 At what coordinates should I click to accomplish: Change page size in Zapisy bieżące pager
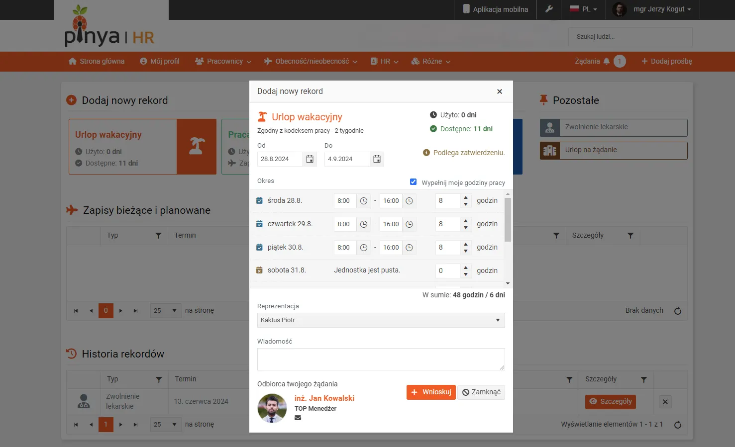click(x=166, y=311)
